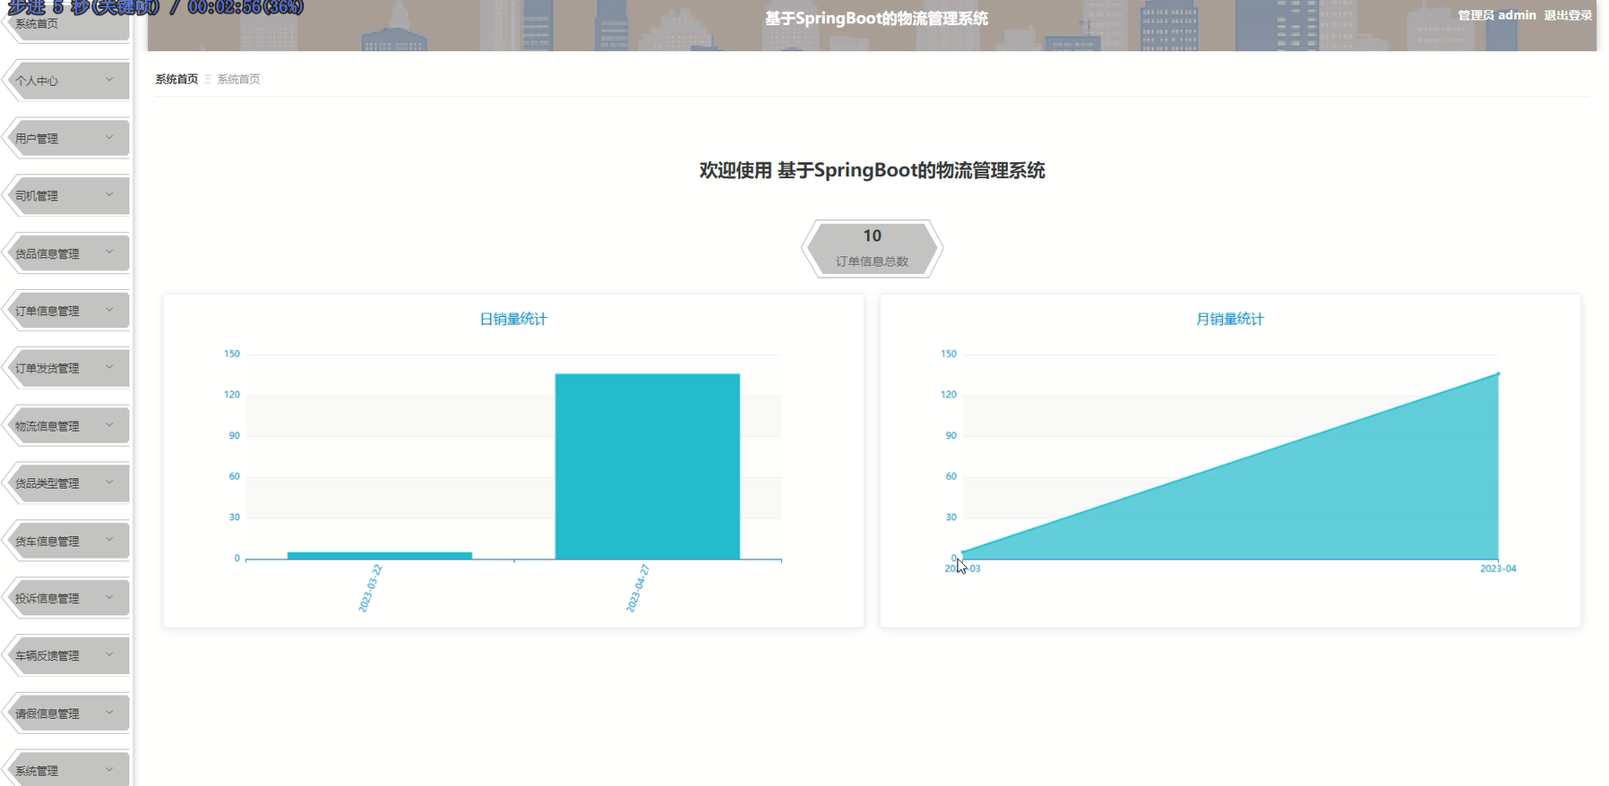The height and width of the screenshot is (786, 1609).
Task: Click the 欢迎使用 welcome heading
Action: pyautogui.click(x=872, y=170)
